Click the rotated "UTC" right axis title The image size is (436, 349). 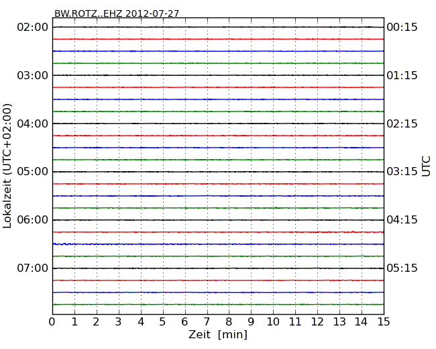427,166
